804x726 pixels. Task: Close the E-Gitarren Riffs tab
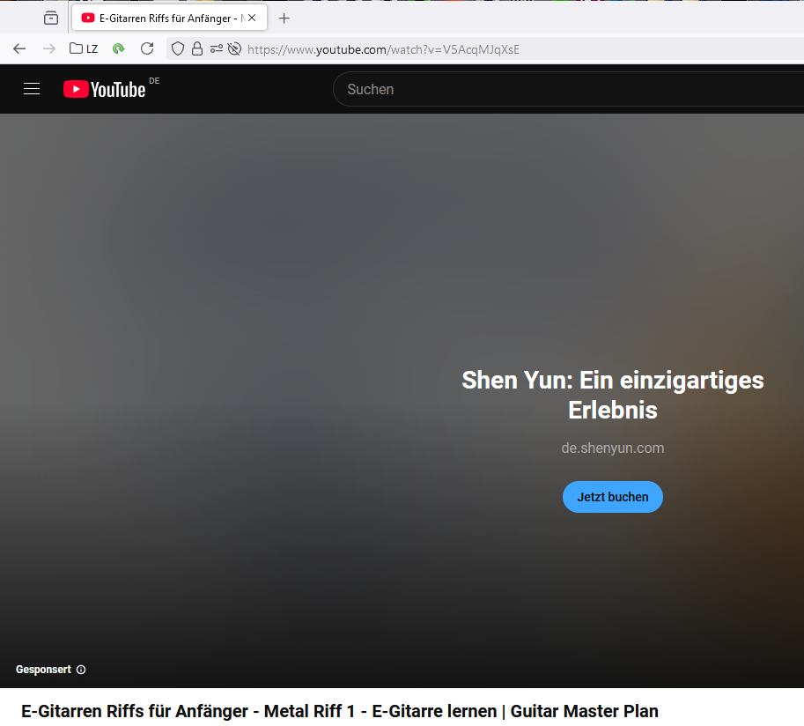252,18
